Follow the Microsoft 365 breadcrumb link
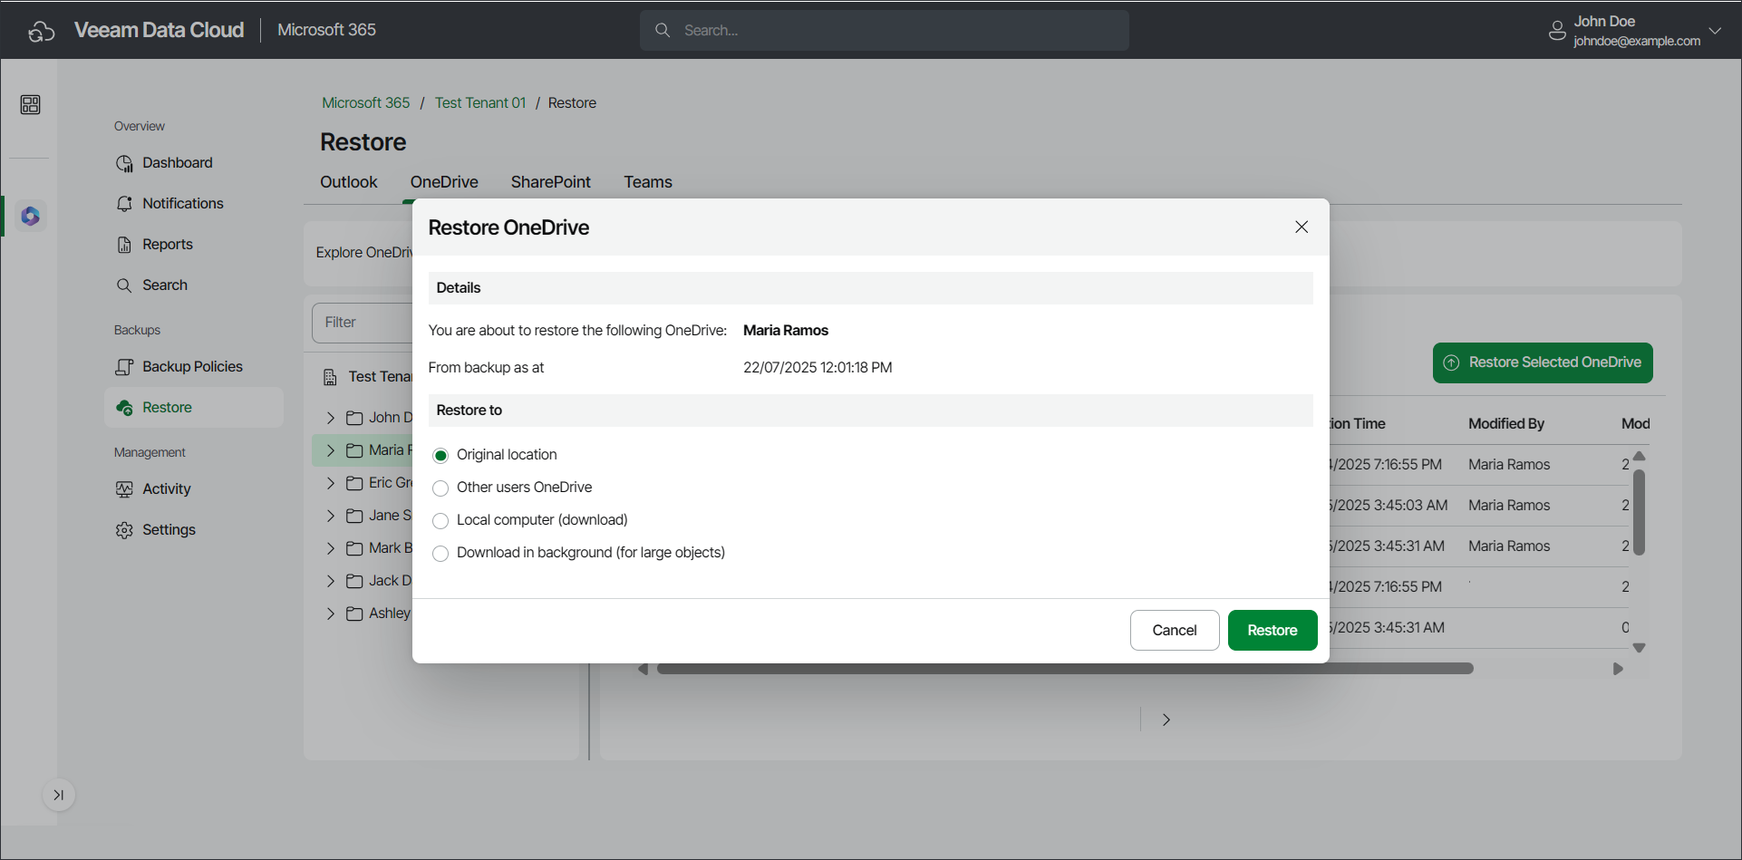Viewport: 1742px width, 860px height. (366, 103)
